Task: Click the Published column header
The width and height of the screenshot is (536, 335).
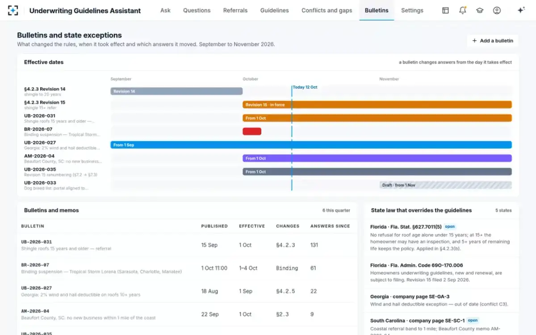Action: [x=214, y=226]
